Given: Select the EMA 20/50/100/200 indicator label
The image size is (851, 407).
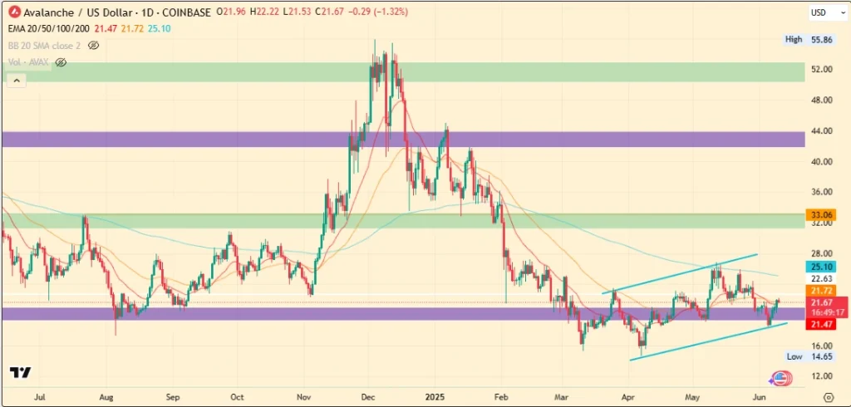Looking at the screenshot, I should click(x=49, y=29).
